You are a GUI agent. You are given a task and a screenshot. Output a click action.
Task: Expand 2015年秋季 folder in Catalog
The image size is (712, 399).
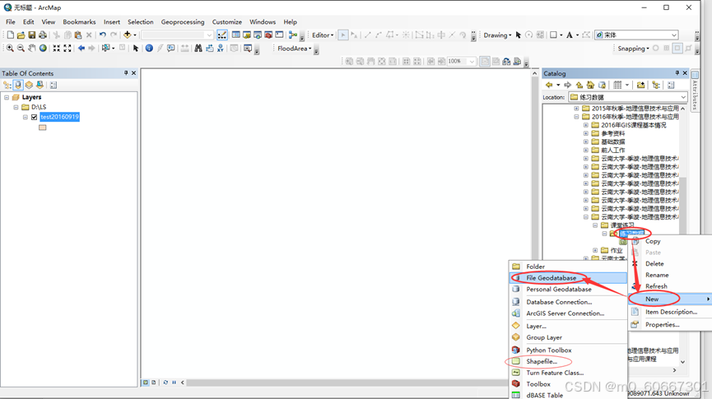point(577,109)
